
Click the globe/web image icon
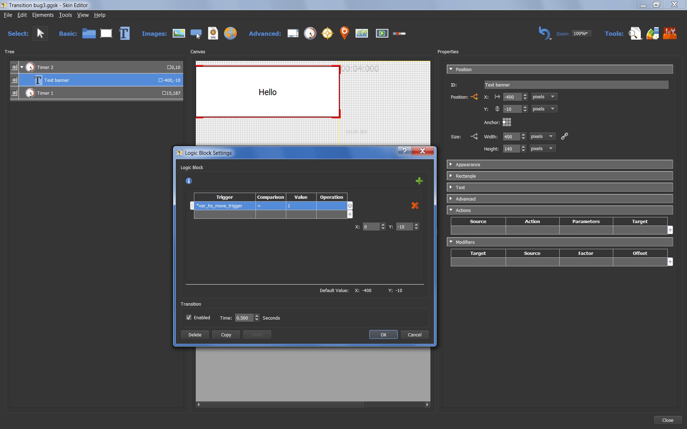[x=230, y=34]
